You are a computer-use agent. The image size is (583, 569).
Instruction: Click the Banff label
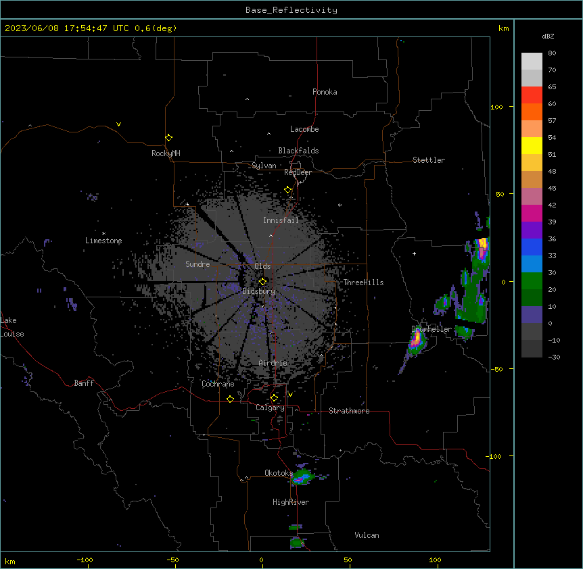84,383
